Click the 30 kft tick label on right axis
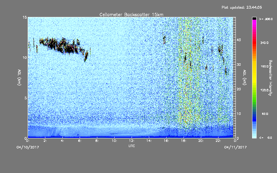Viewport: 277px width, 173px height. tap(239, 65)
